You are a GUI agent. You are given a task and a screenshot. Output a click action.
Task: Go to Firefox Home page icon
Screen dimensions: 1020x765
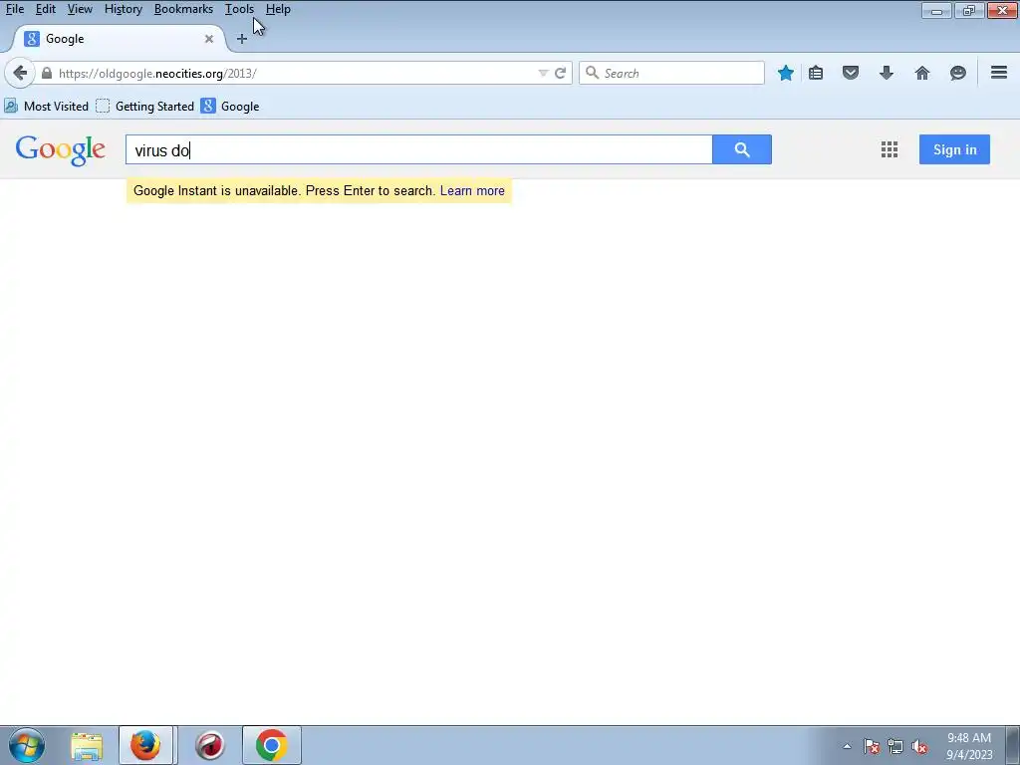[921, 73]
